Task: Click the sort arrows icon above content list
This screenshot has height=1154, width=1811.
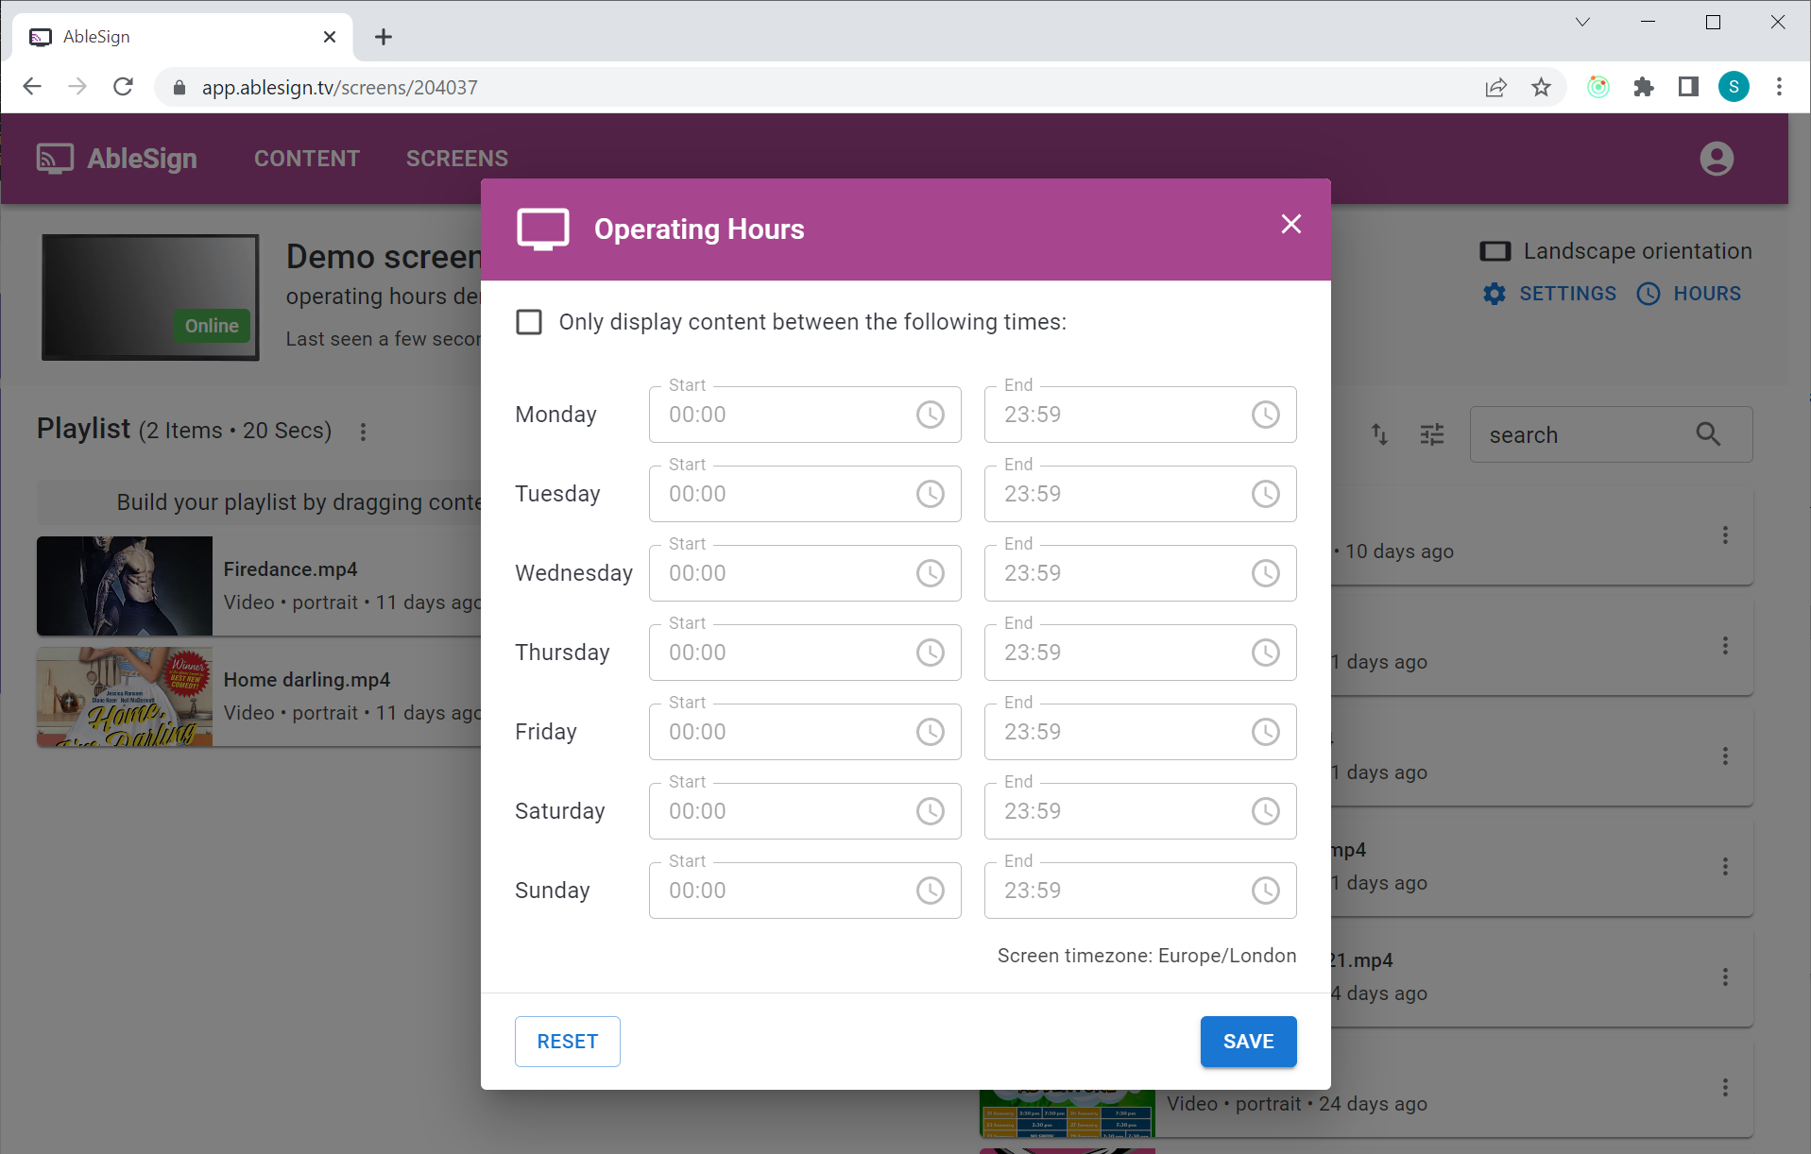Action: tap(1378, 434)
